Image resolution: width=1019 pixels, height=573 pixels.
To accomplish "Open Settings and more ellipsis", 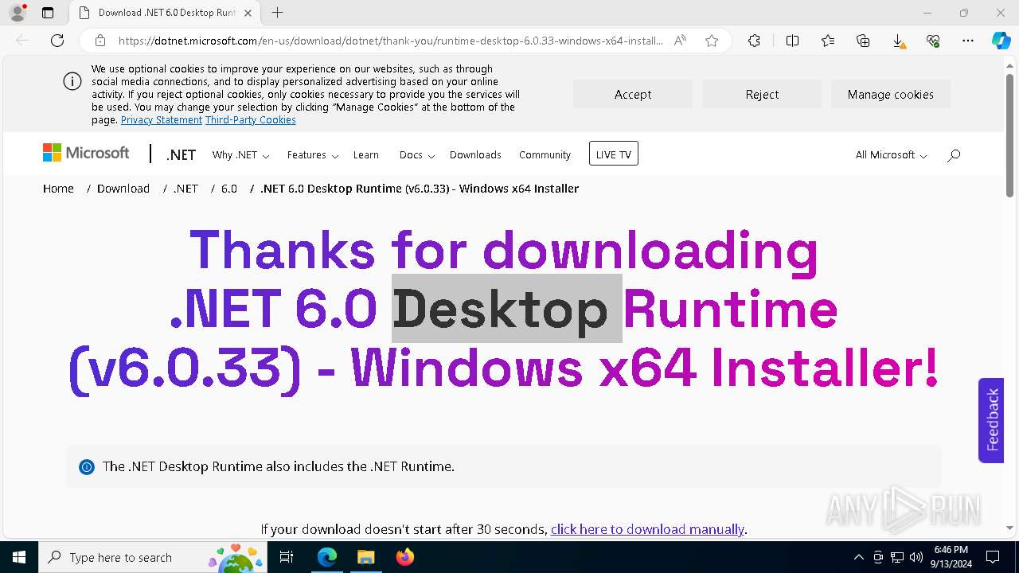I will pos(968,41).
